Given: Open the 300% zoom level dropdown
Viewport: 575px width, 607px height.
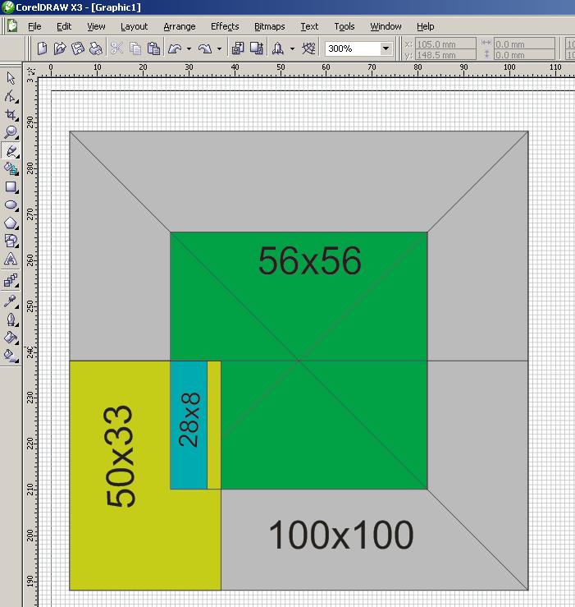Looking at the screenshot, I should [x=386, y=48].
